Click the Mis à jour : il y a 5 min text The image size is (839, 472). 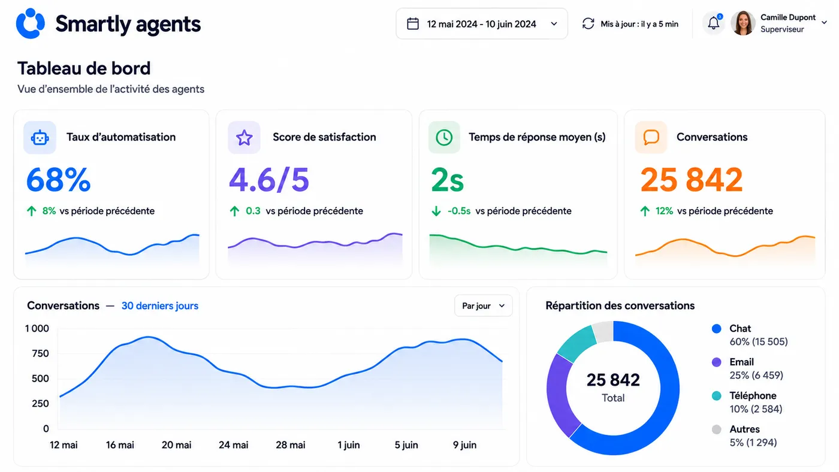pyautogui.click(x=639, y=24)
